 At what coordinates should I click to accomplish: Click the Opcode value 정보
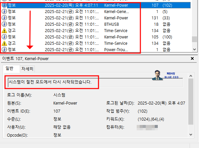(57, 135)
